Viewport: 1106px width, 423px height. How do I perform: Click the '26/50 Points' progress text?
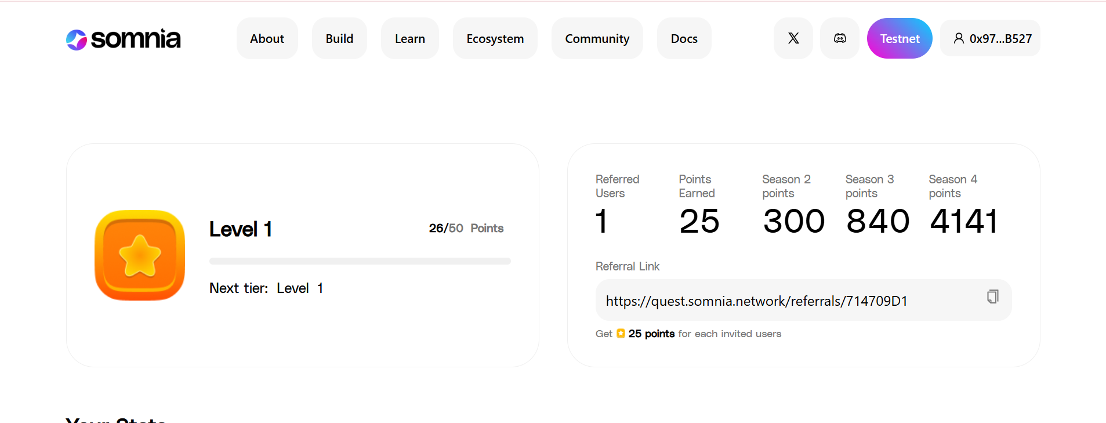pyautogui.click(x=466, y=228)
